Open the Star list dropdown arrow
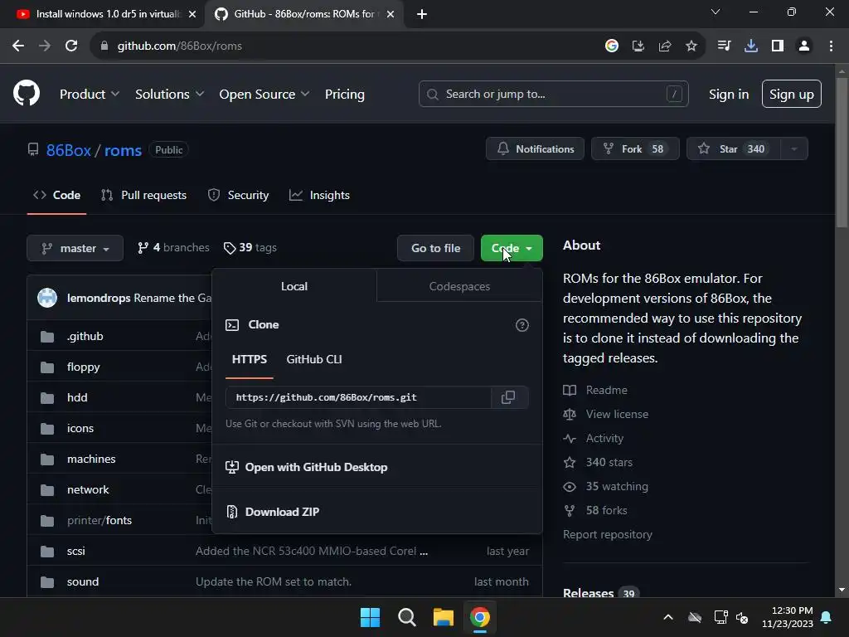 coord(794,149)
